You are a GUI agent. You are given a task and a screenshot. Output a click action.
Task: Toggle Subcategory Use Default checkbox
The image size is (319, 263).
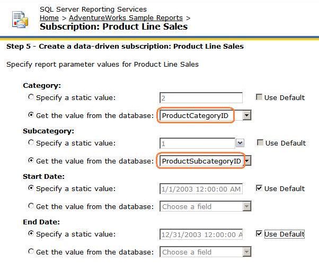pos(260,143)
